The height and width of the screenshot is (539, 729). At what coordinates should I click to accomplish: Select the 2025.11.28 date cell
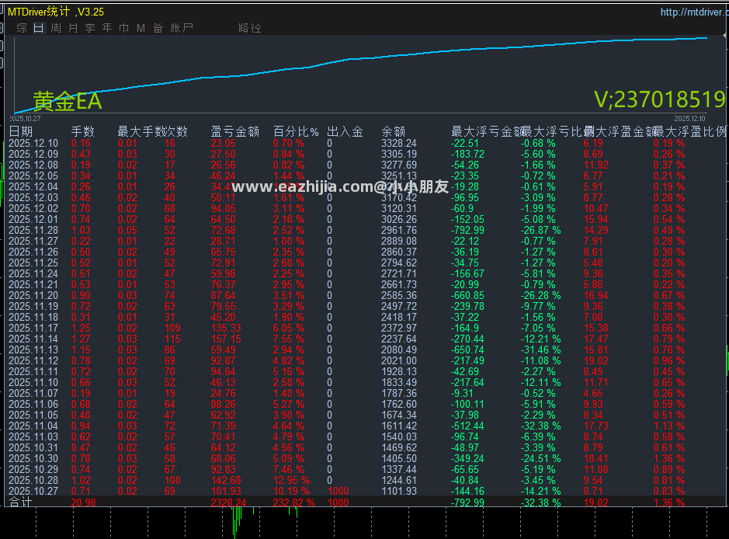[33, 230]
